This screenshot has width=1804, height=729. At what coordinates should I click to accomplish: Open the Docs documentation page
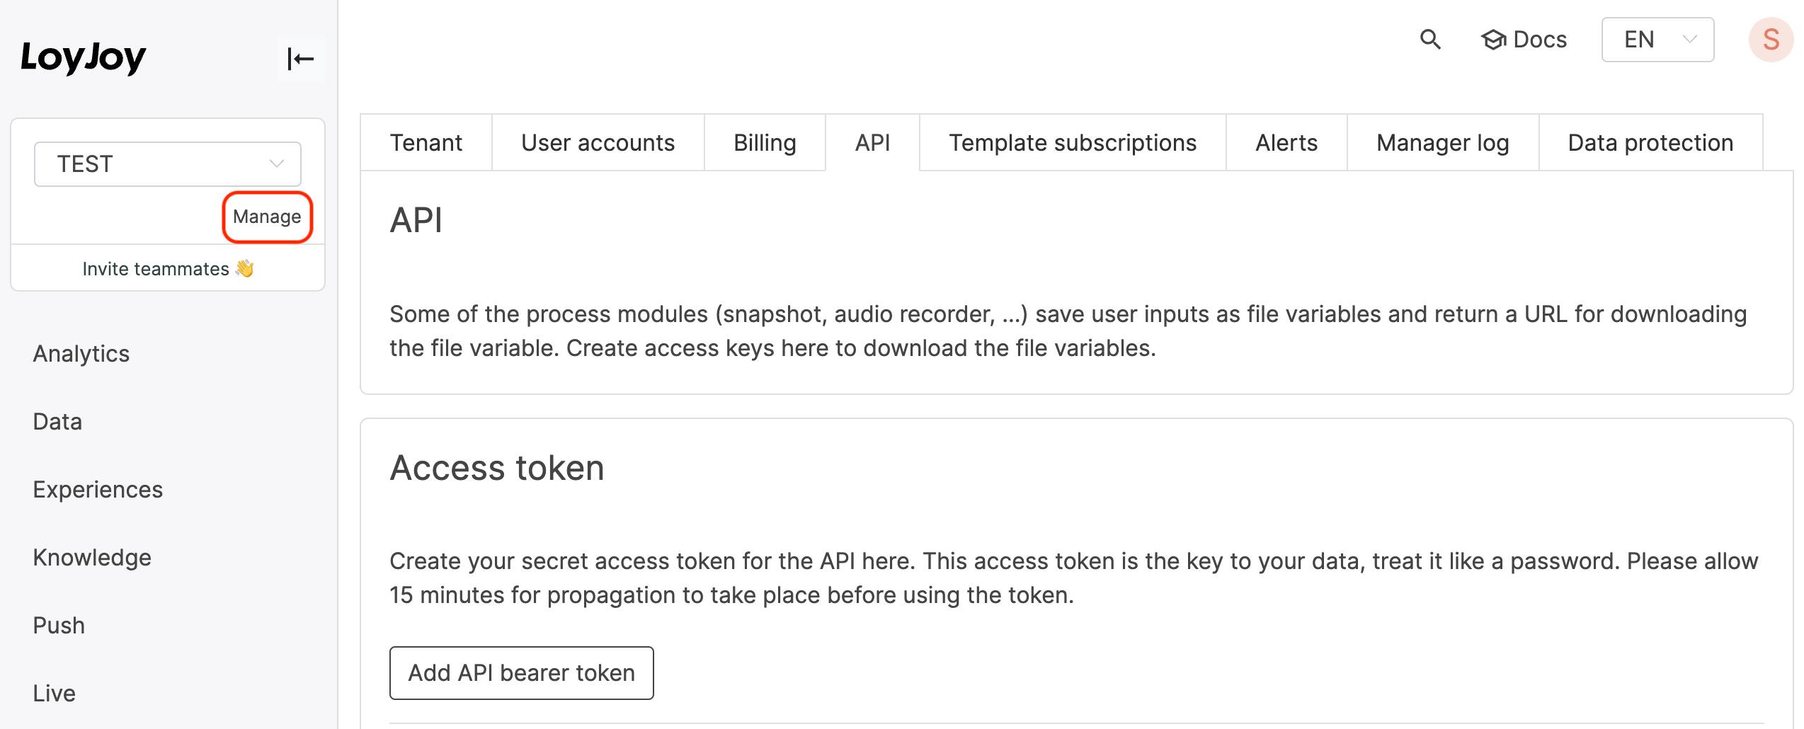1524,40
